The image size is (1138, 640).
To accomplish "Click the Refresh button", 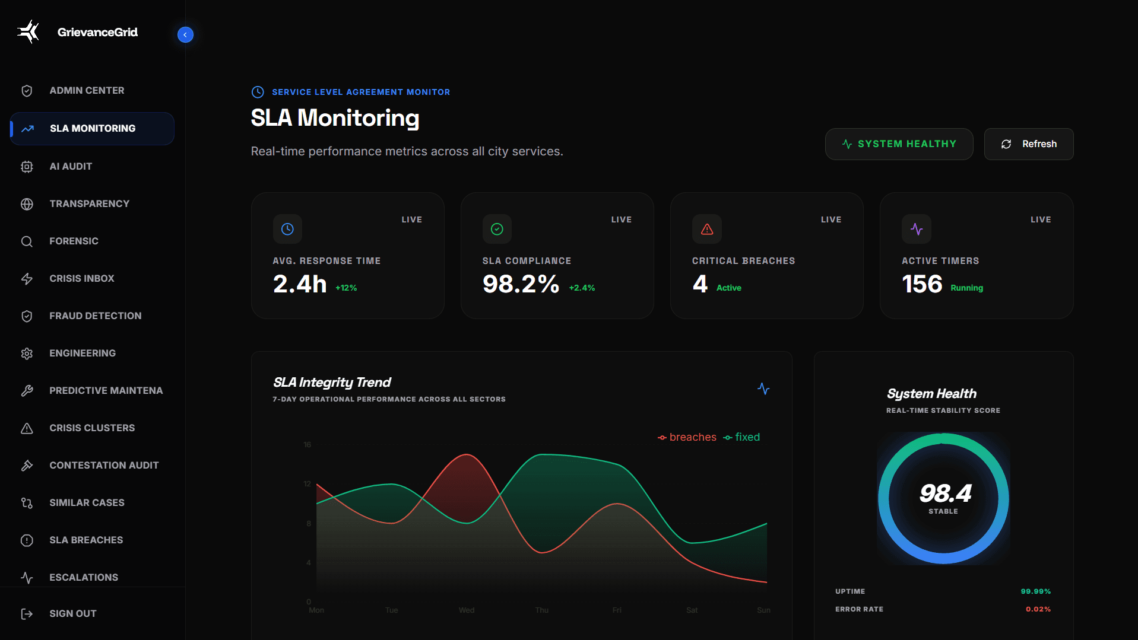I will click(1029, 144).
